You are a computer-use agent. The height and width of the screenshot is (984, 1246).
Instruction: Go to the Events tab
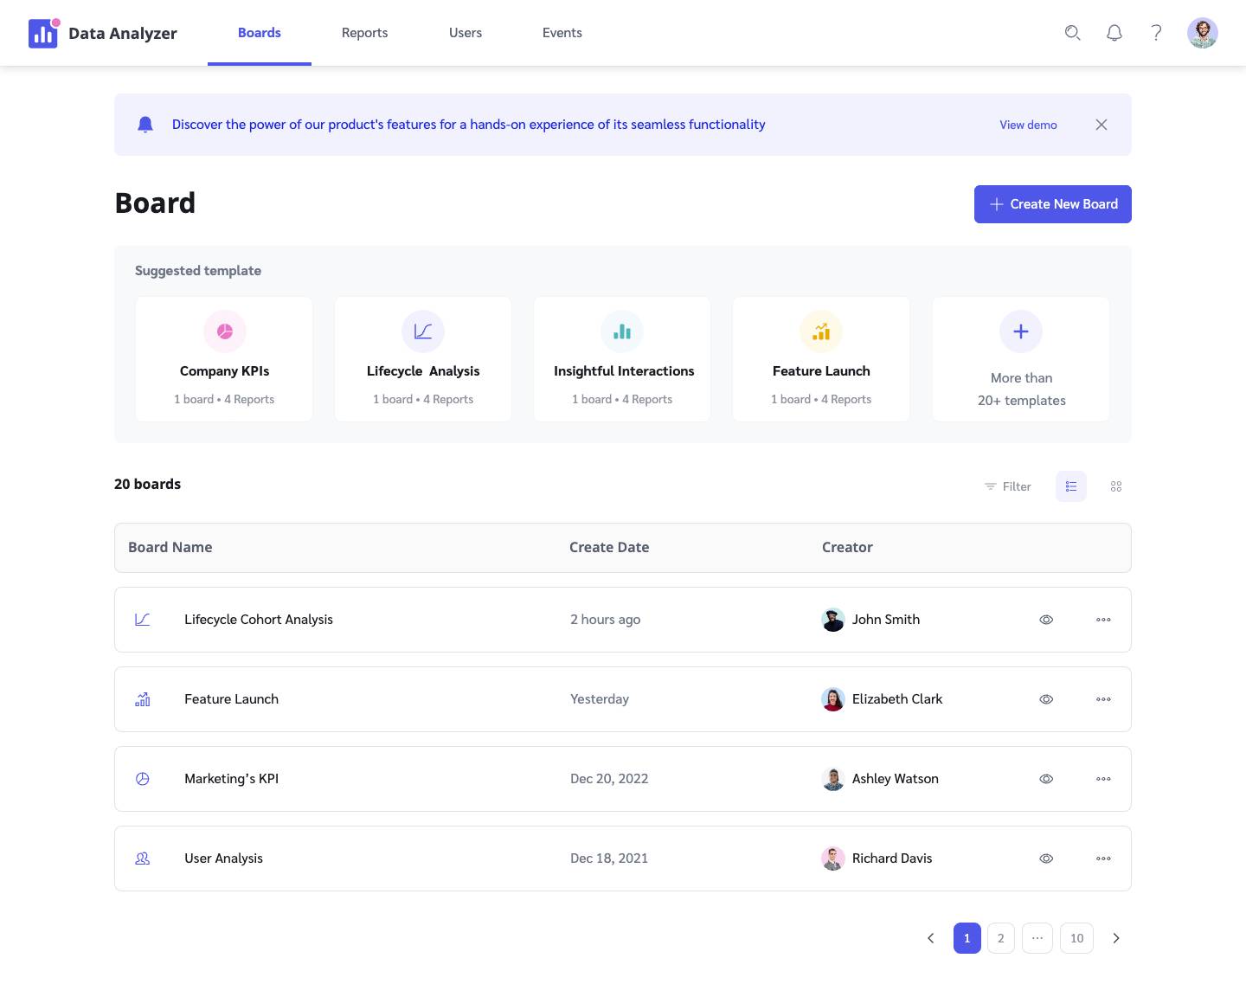coord(562,33)
